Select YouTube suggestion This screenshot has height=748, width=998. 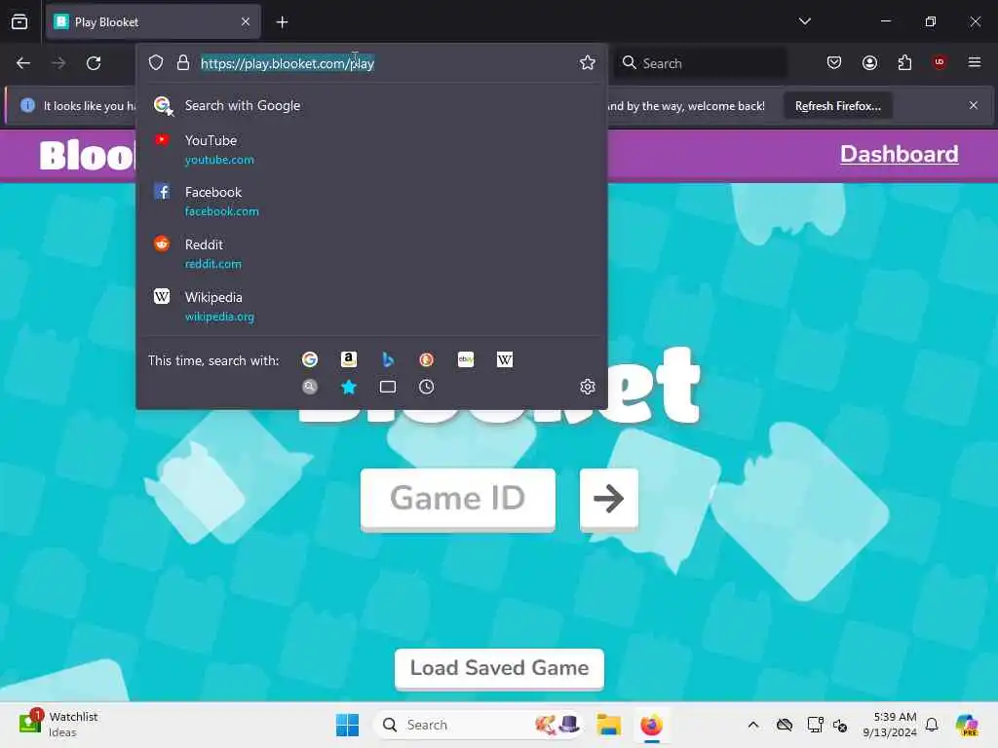(x=371, y=149)
